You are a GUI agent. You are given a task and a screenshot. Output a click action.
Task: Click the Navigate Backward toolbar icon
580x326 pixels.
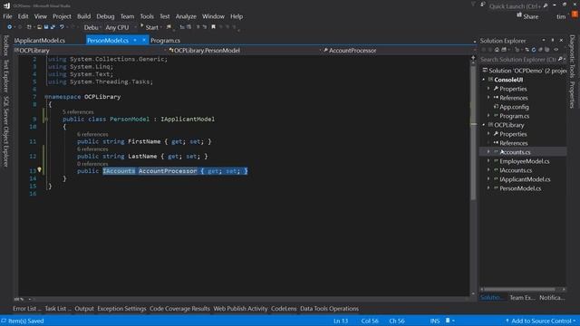point(9,27)
